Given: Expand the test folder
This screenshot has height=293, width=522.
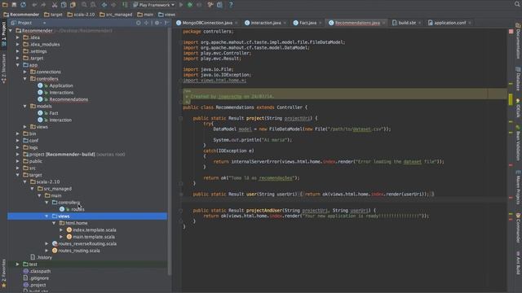Looking at the screenshot, I should pyautogui.click(x=18, y=264).
